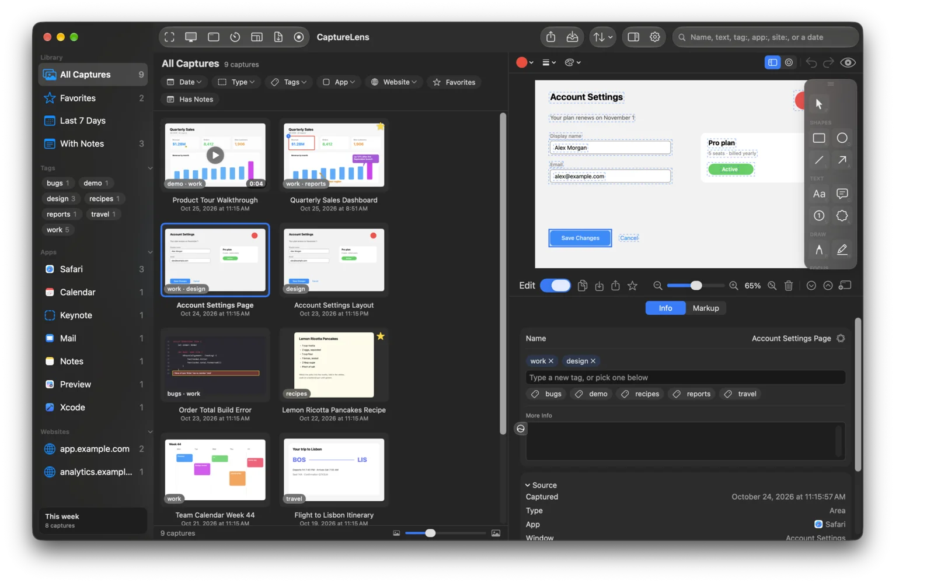Filter by the recipes tag in sidebar
This screenshot has height=583, width=934.
coord(104,199)
